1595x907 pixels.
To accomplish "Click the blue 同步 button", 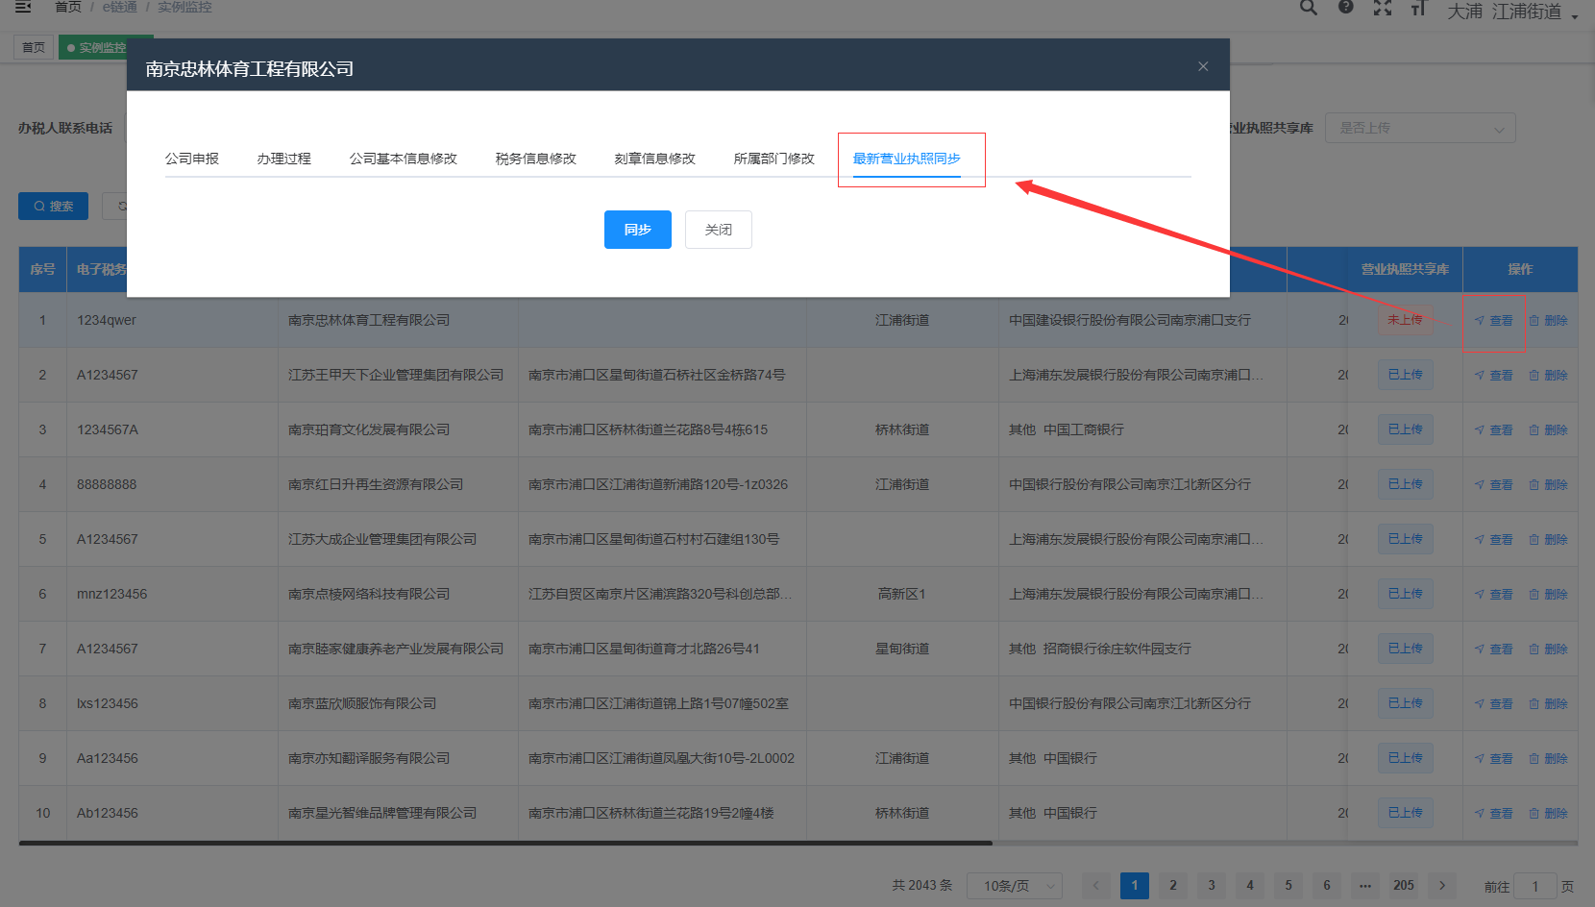I will pos(638,230).
